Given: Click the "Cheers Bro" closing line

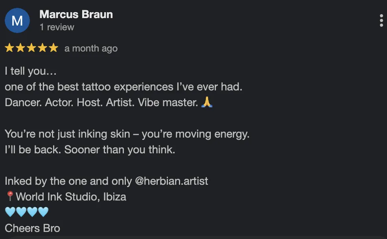Looking at the screenshot, I should coord(32,228).
